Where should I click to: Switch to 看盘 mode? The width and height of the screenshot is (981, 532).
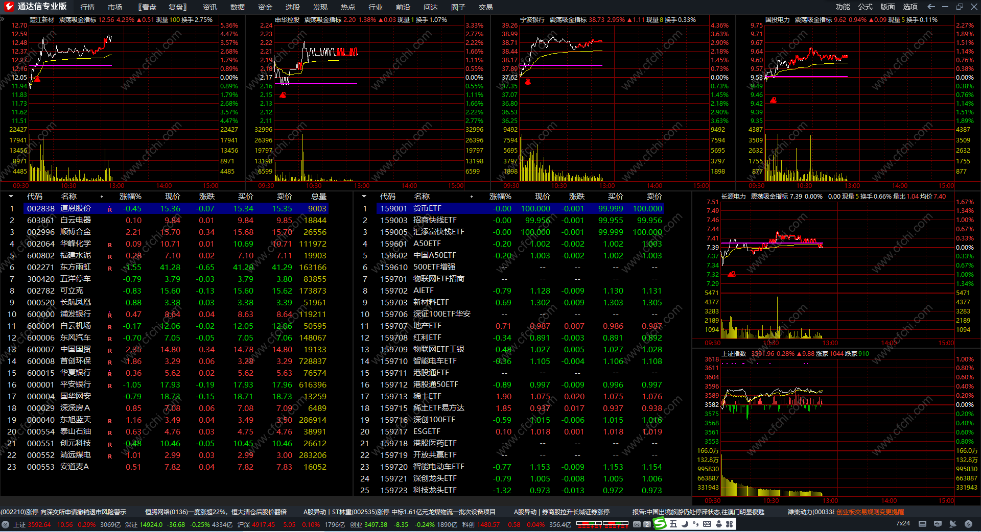coord(148,7)
